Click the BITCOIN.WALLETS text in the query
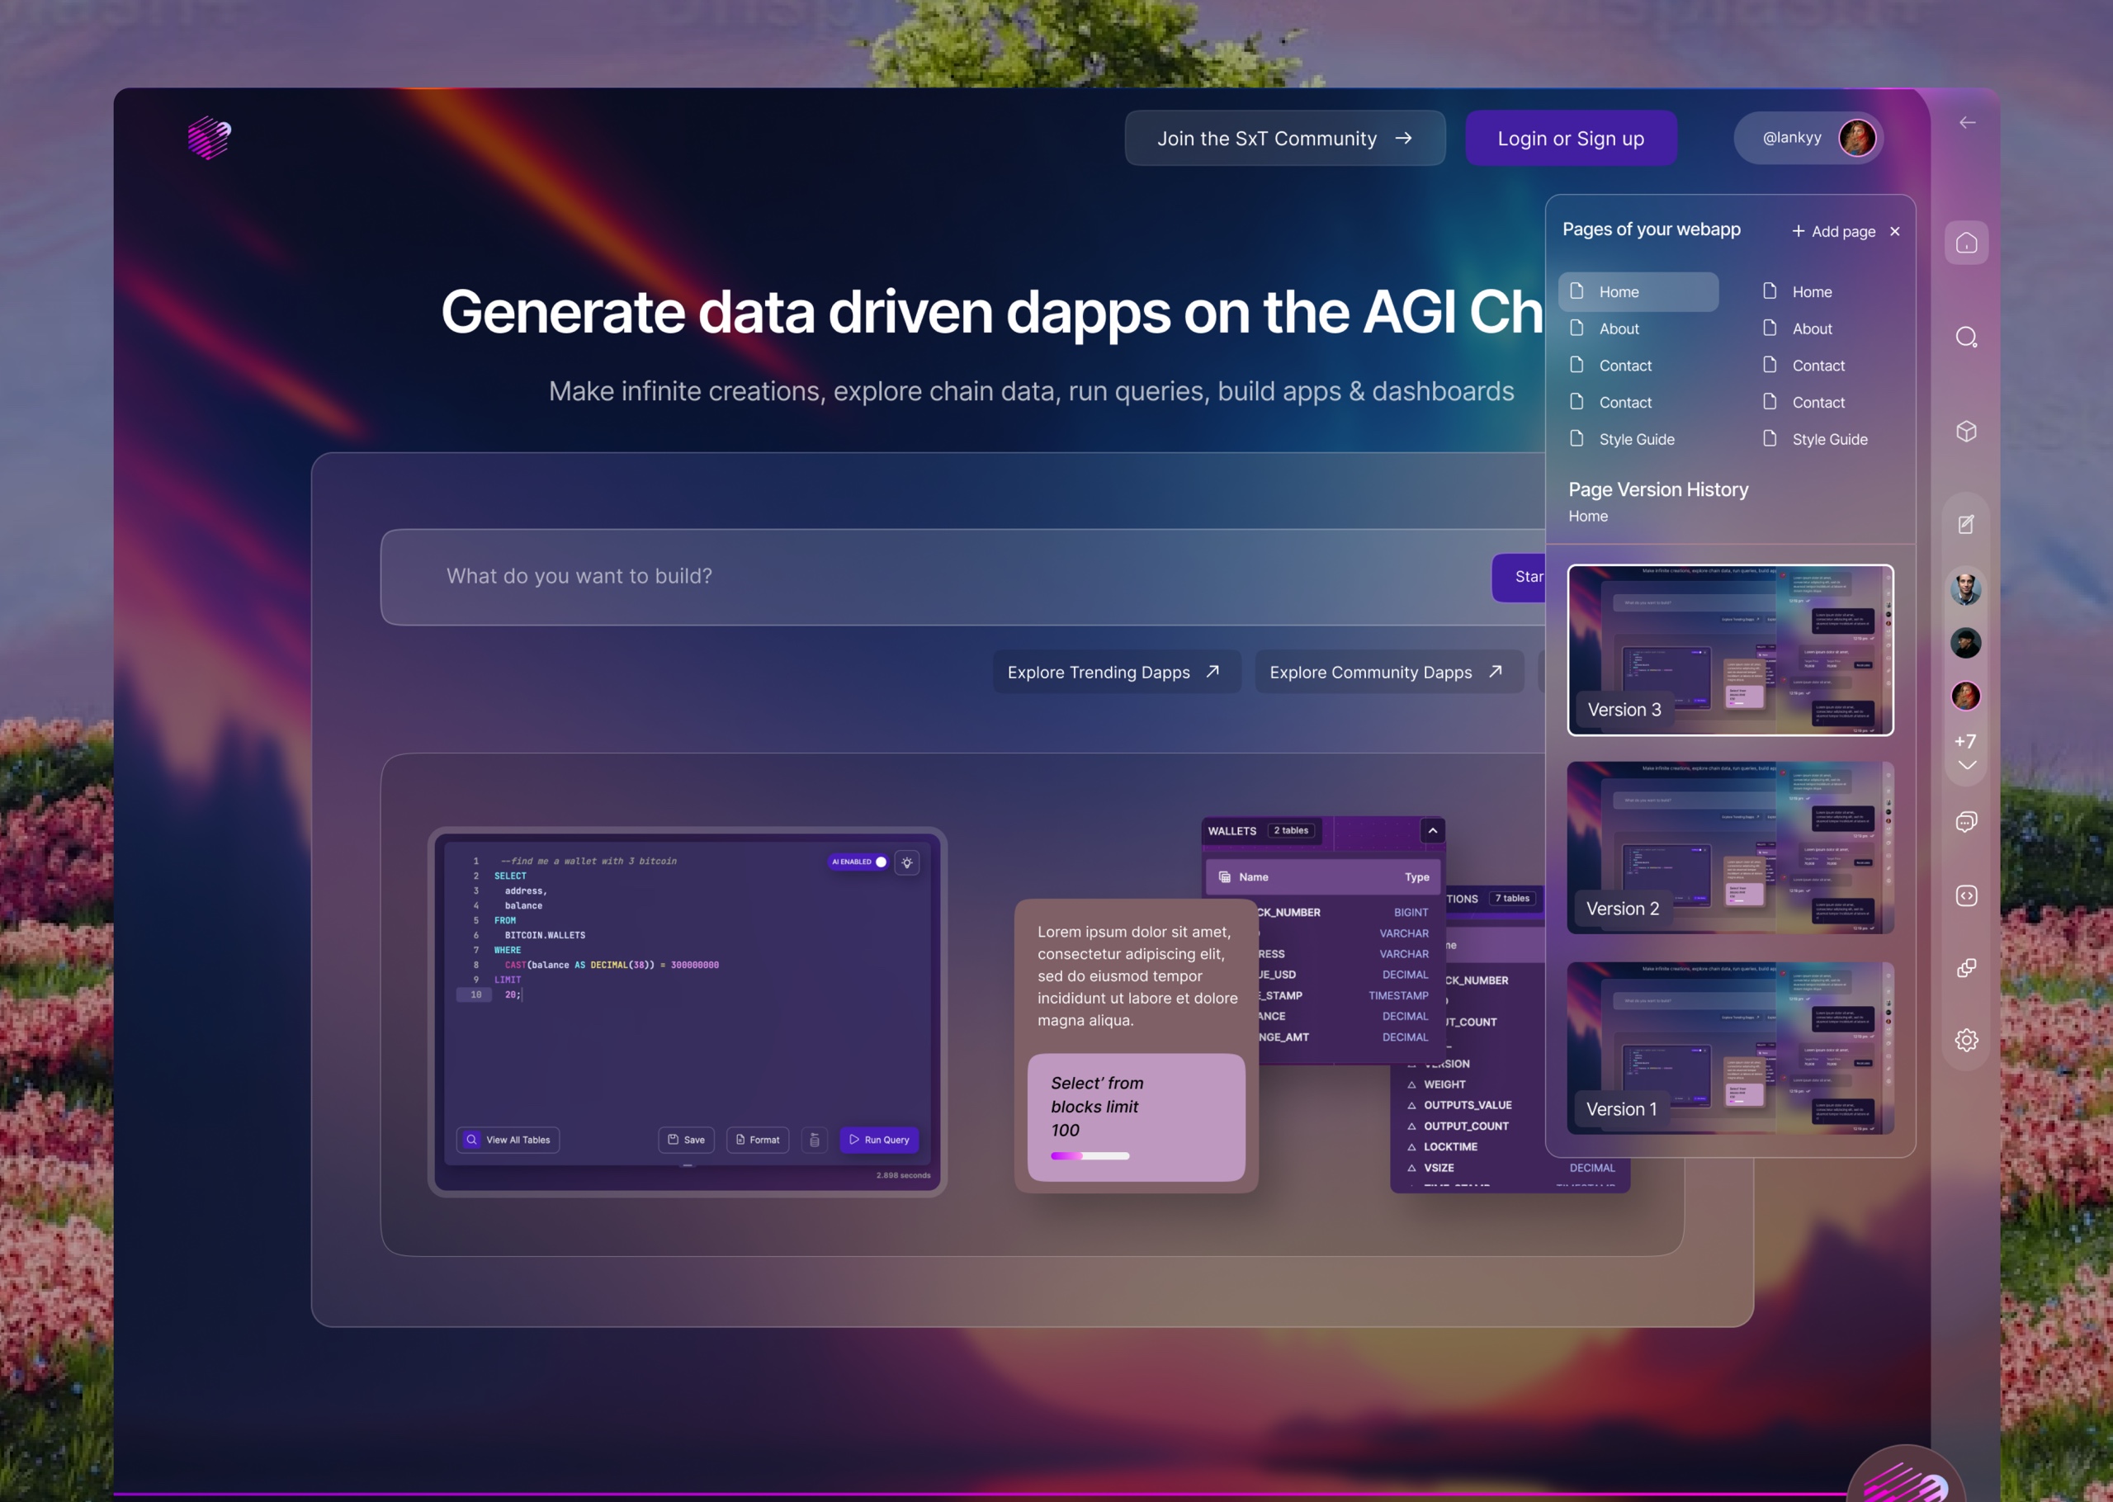Screen dimensions: 2113x1502 [544, 935]
